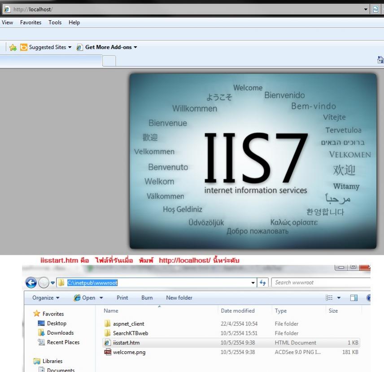
Task: Expand the Explorer address bar dropdown arrow
Action: pyautogui.click(x=253, y=283)
